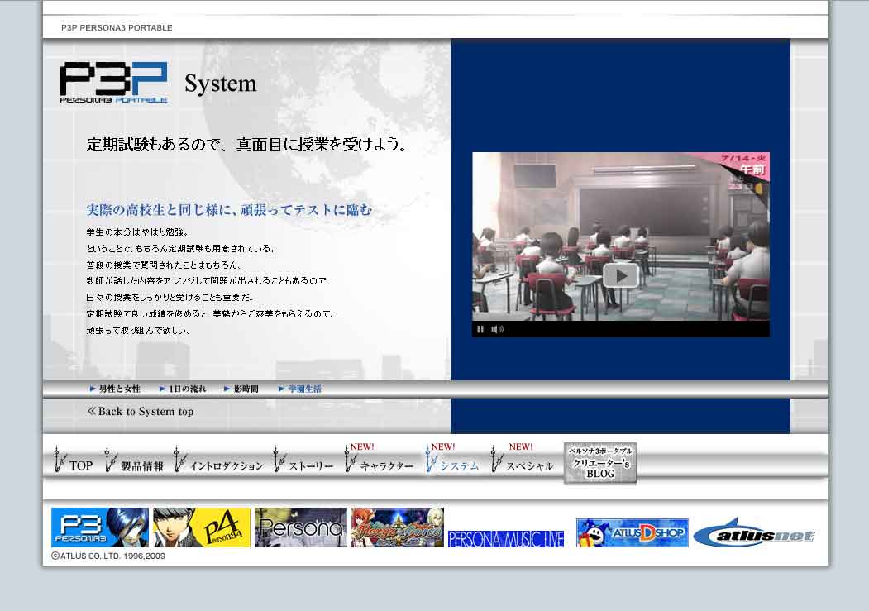Open the Persona banner
Viewport: 869px width, 611px height.
tap(301, 527)
